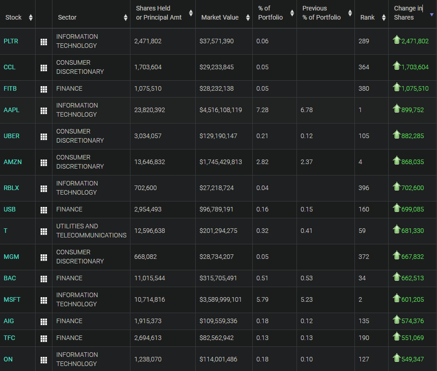Image resolution: width=437 pixels, height=371 pixels.
Task: Open the FITB stock link
Action: coord(10,88)
